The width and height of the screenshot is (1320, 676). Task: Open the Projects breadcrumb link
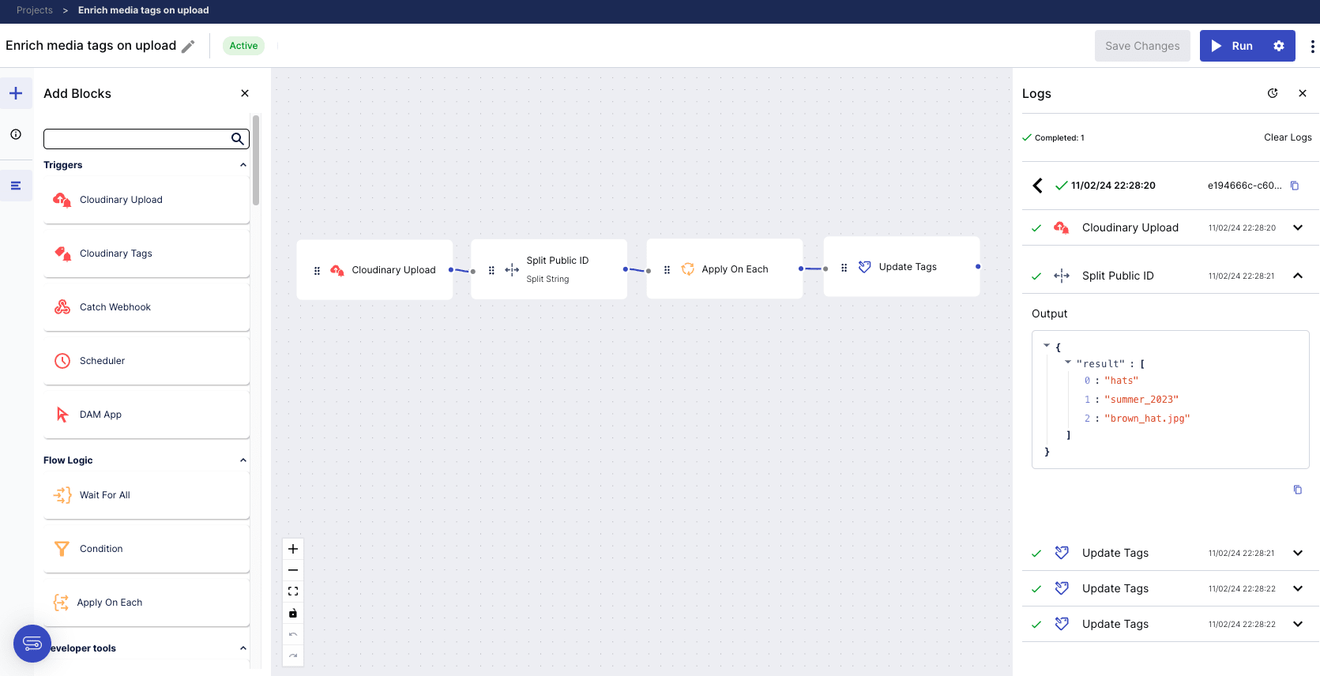(35, 10)
